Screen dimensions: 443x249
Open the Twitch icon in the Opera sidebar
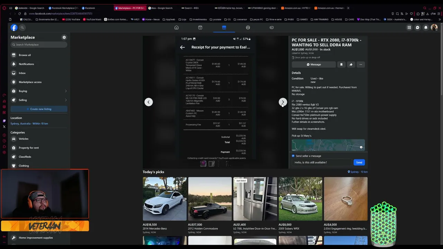tap(4, 121)
